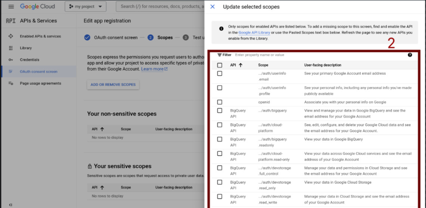This screenshot has width=426, height=208.
Task: Open Credentials in the sidebar
Action: 30,60
